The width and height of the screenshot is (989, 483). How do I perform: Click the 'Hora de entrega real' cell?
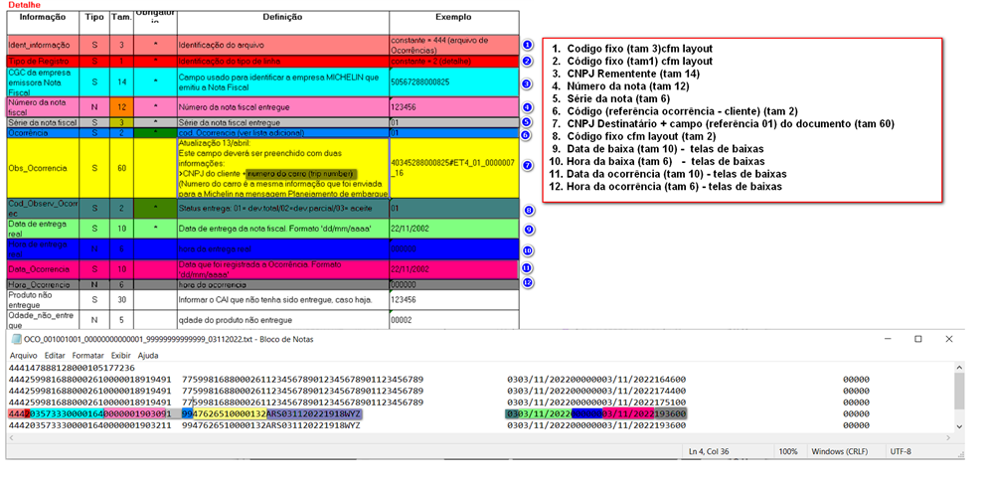click(x=43, y=248)
